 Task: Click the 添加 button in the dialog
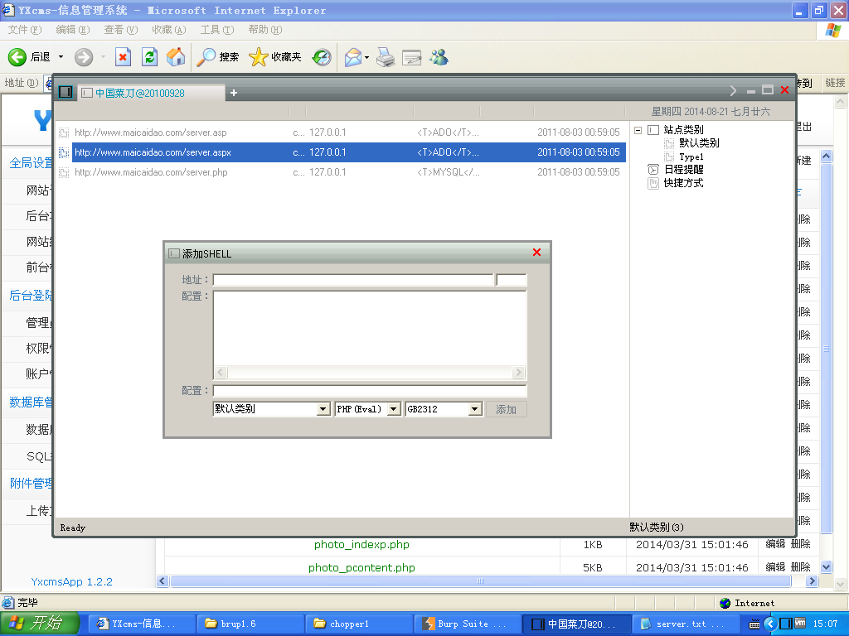tap(506, 409)
